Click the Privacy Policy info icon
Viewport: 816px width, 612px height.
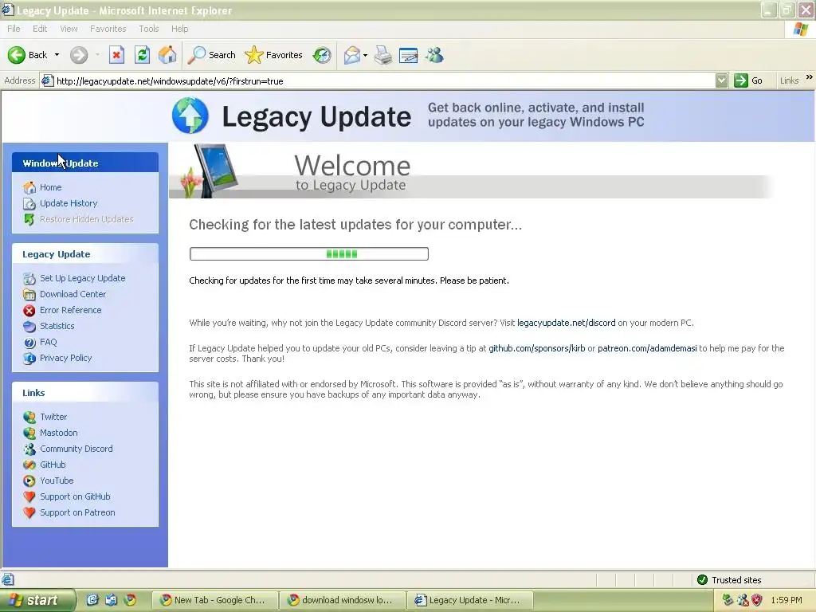tap(29, 358)
